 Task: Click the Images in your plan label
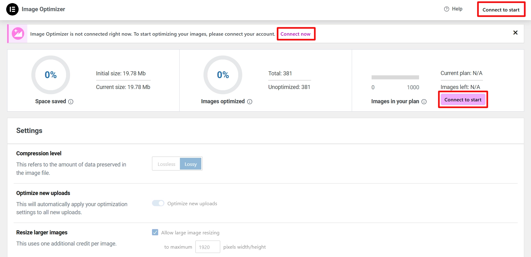(395, 101)
